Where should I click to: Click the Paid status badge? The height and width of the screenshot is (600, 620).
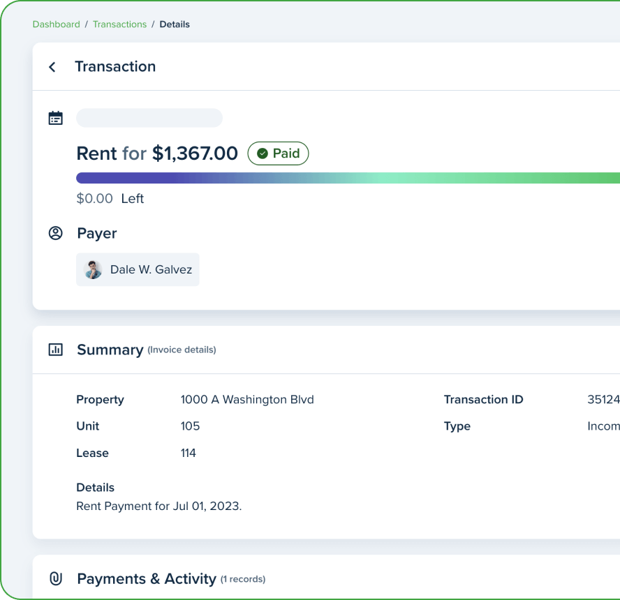click(x=278, y=153)
